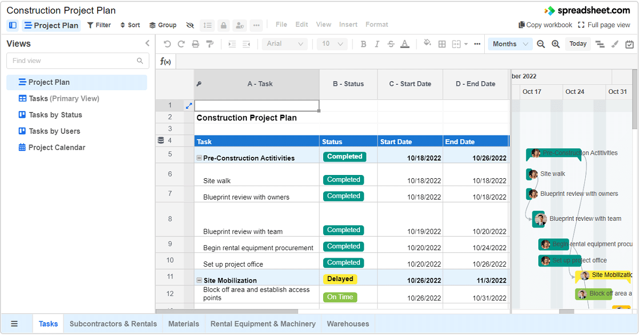640x335 pixels.
Task: Click the user permissions icon
Action: (239, 25)
